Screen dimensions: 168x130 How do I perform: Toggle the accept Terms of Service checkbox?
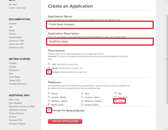[x=49, y=110]
